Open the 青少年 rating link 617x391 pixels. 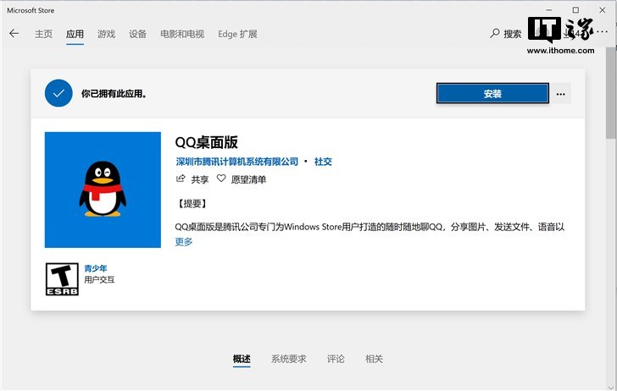96,268
